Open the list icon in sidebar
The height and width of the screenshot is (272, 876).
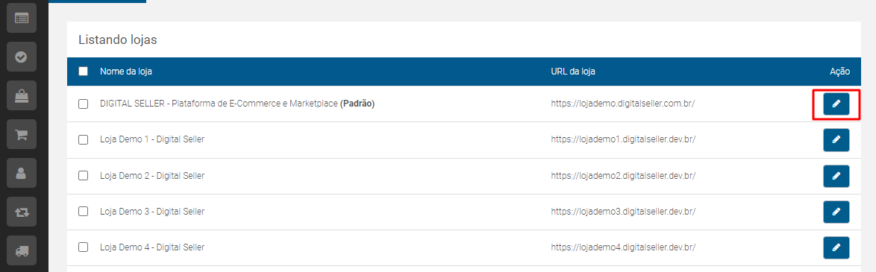(21, 18)
